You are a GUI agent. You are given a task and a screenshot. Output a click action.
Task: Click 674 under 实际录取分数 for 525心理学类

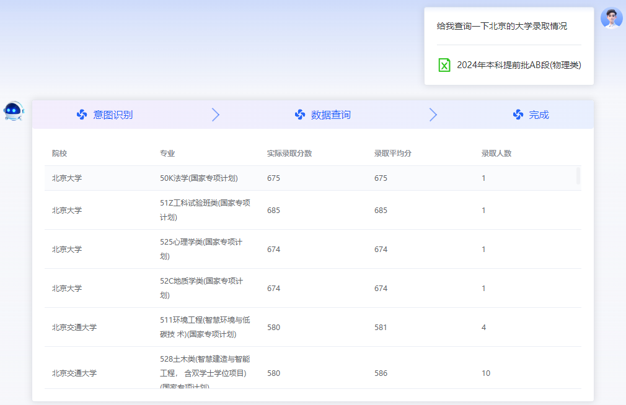273,250
